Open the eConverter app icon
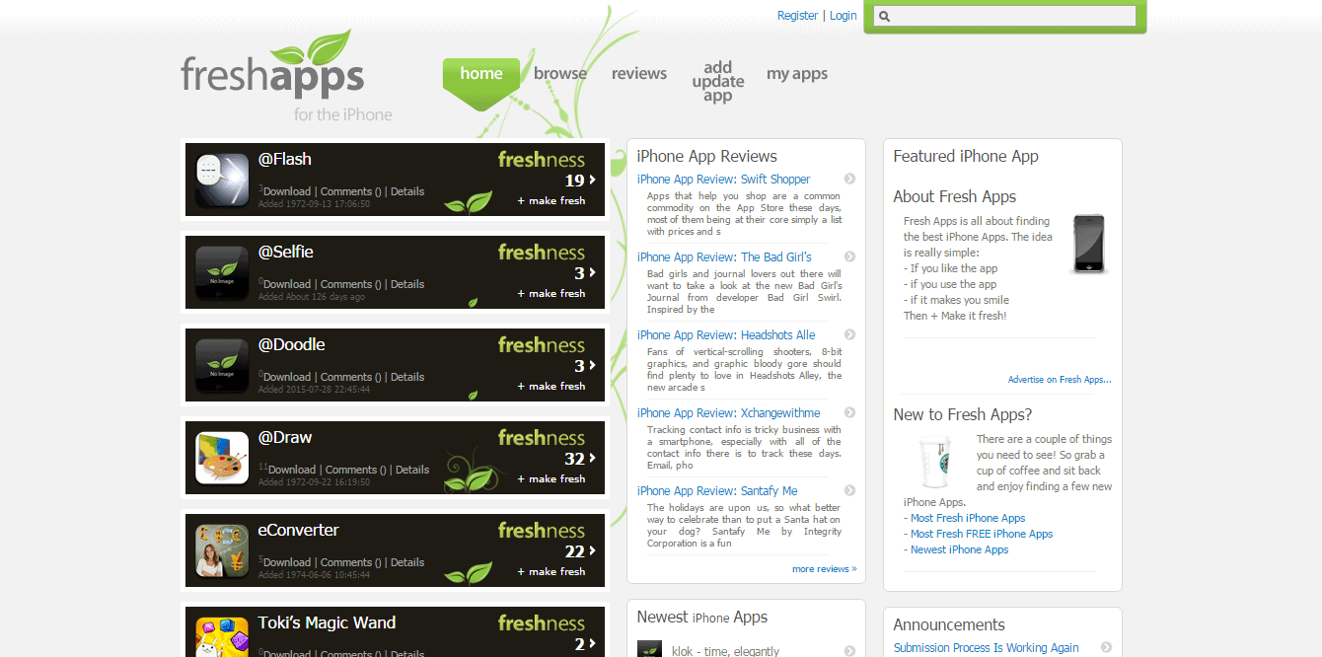The image size is (1322, 657). coord(222,550)
